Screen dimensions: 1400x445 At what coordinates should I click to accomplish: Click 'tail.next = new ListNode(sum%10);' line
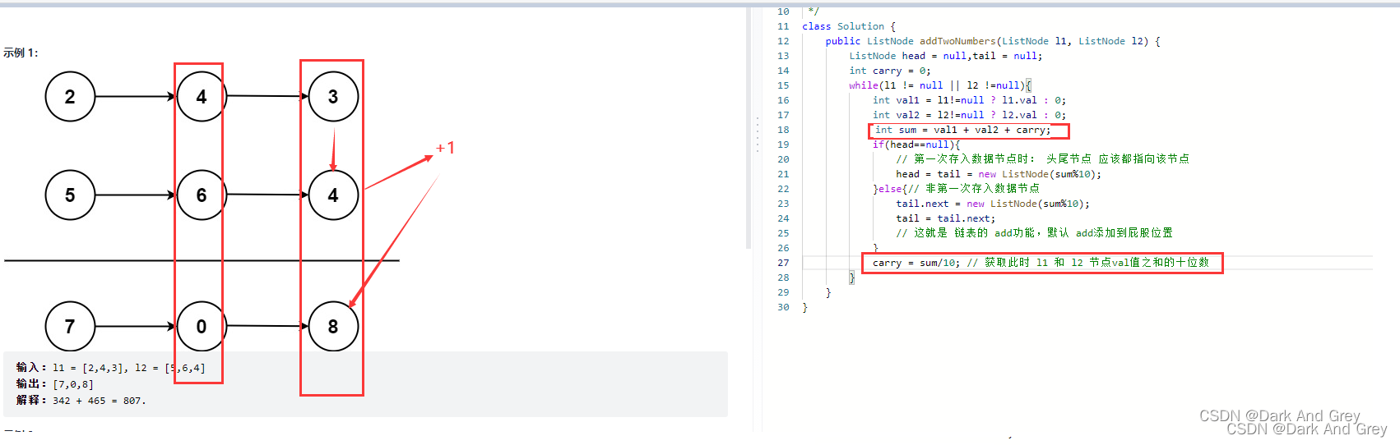tap(993, 204)
